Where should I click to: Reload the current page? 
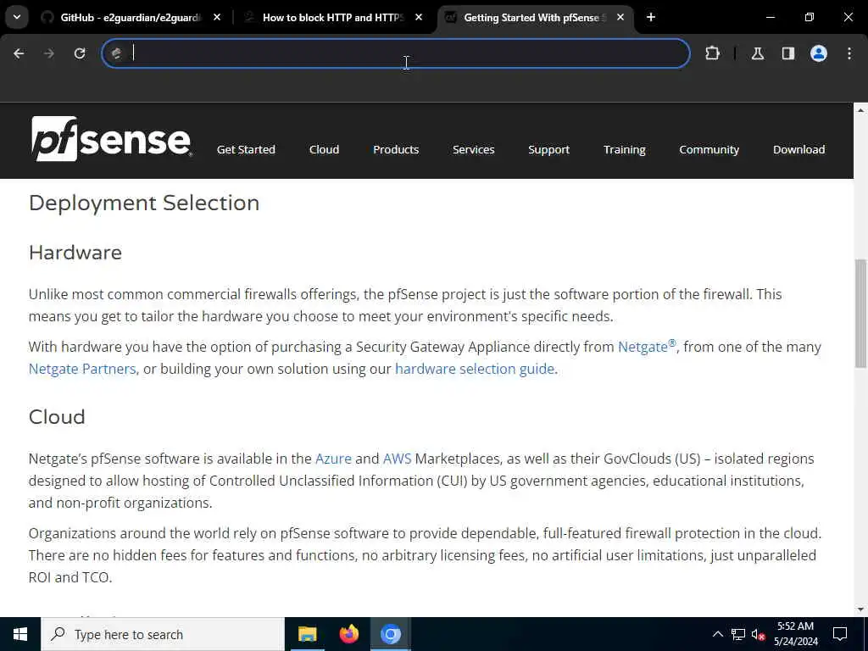coord(80,53)
